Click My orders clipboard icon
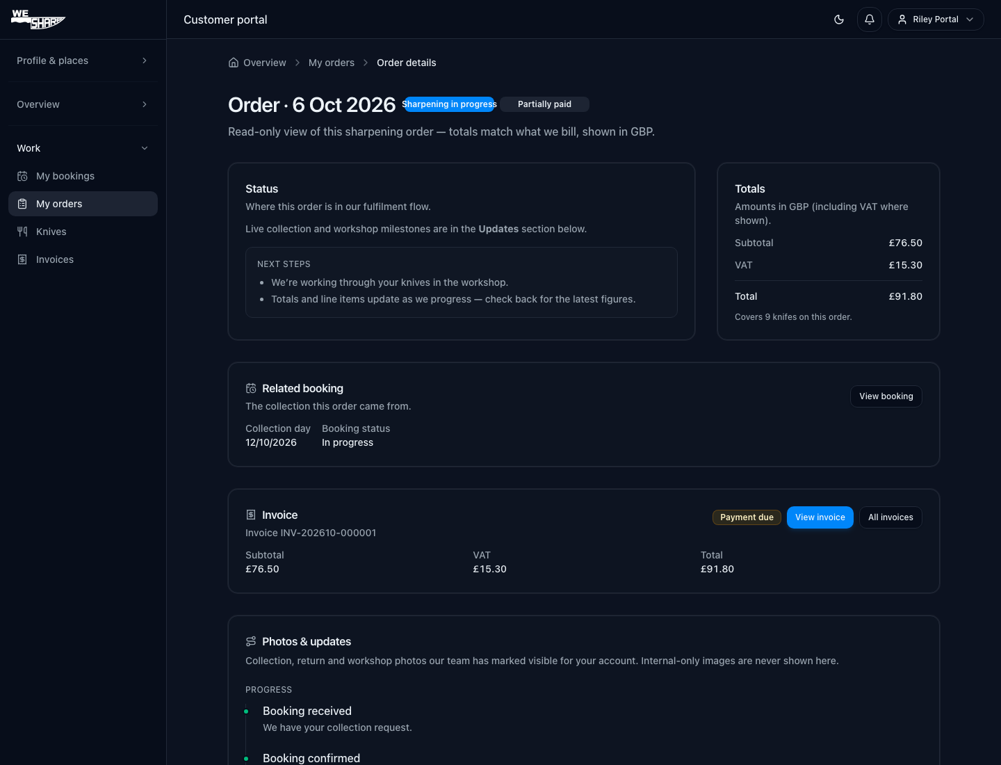 tap(22, 204)
